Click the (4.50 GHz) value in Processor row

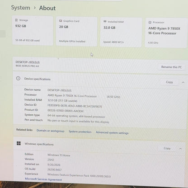tap(113, 97)
